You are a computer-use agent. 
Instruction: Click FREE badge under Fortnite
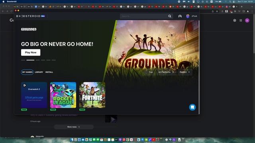(x=82, y=110)
